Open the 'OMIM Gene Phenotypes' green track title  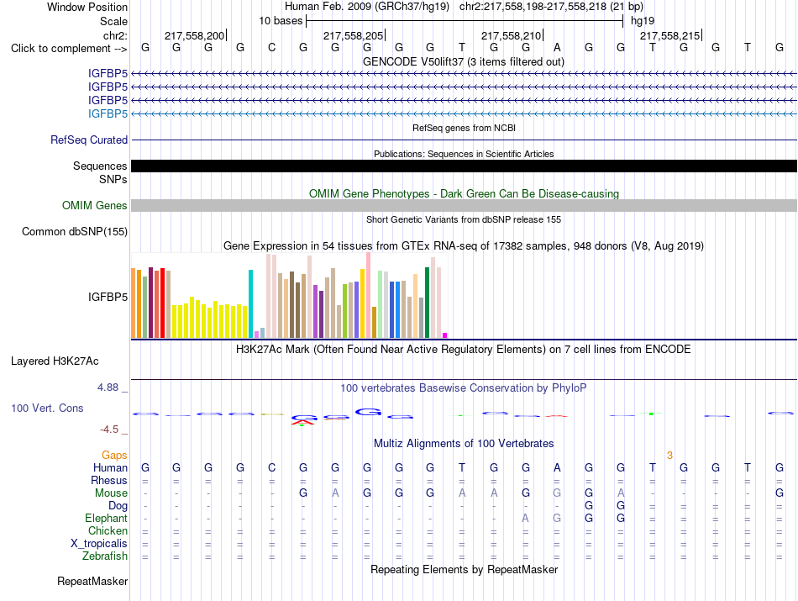[464, 194]
